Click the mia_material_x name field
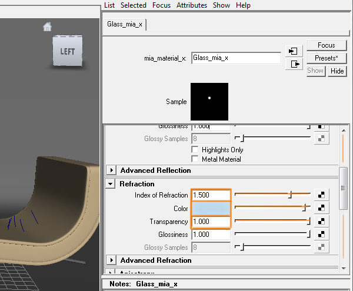 click(236, 58)
